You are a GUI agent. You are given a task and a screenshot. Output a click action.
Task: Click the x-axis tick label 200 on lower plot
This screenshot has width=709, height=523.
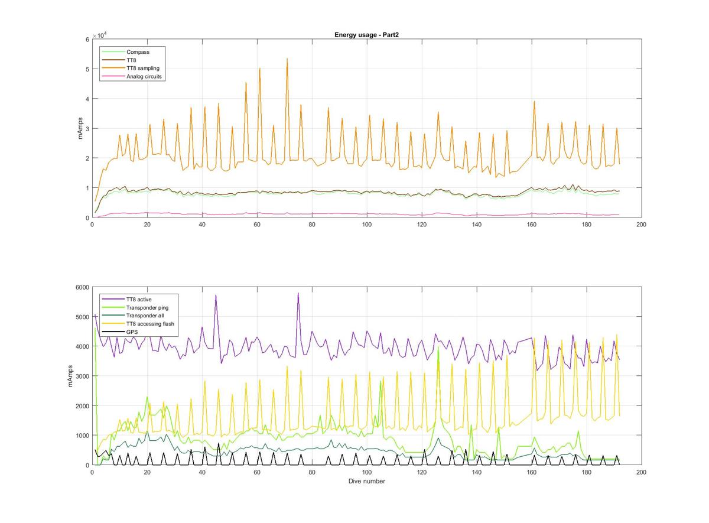[x=642, y=472]
